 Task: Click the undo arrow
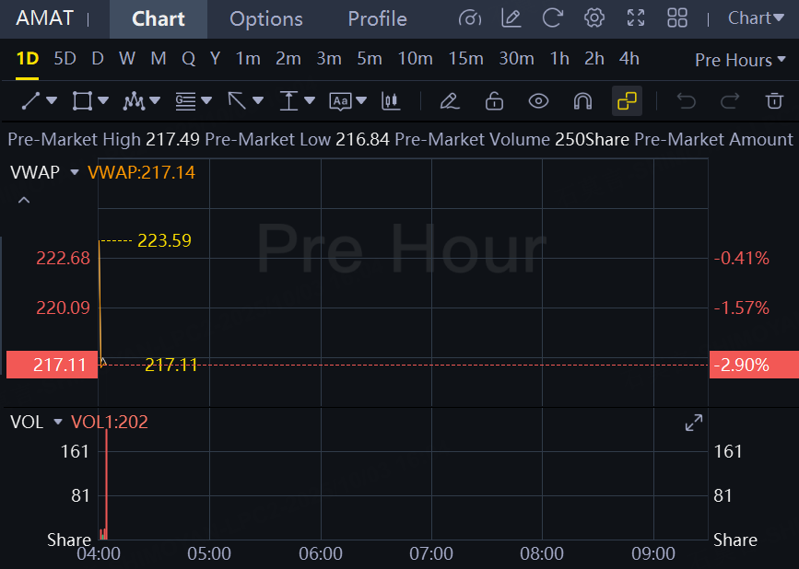(686, 100)
